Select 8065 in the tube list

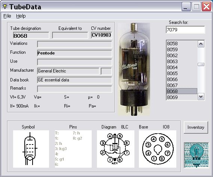tap(182, 74)
